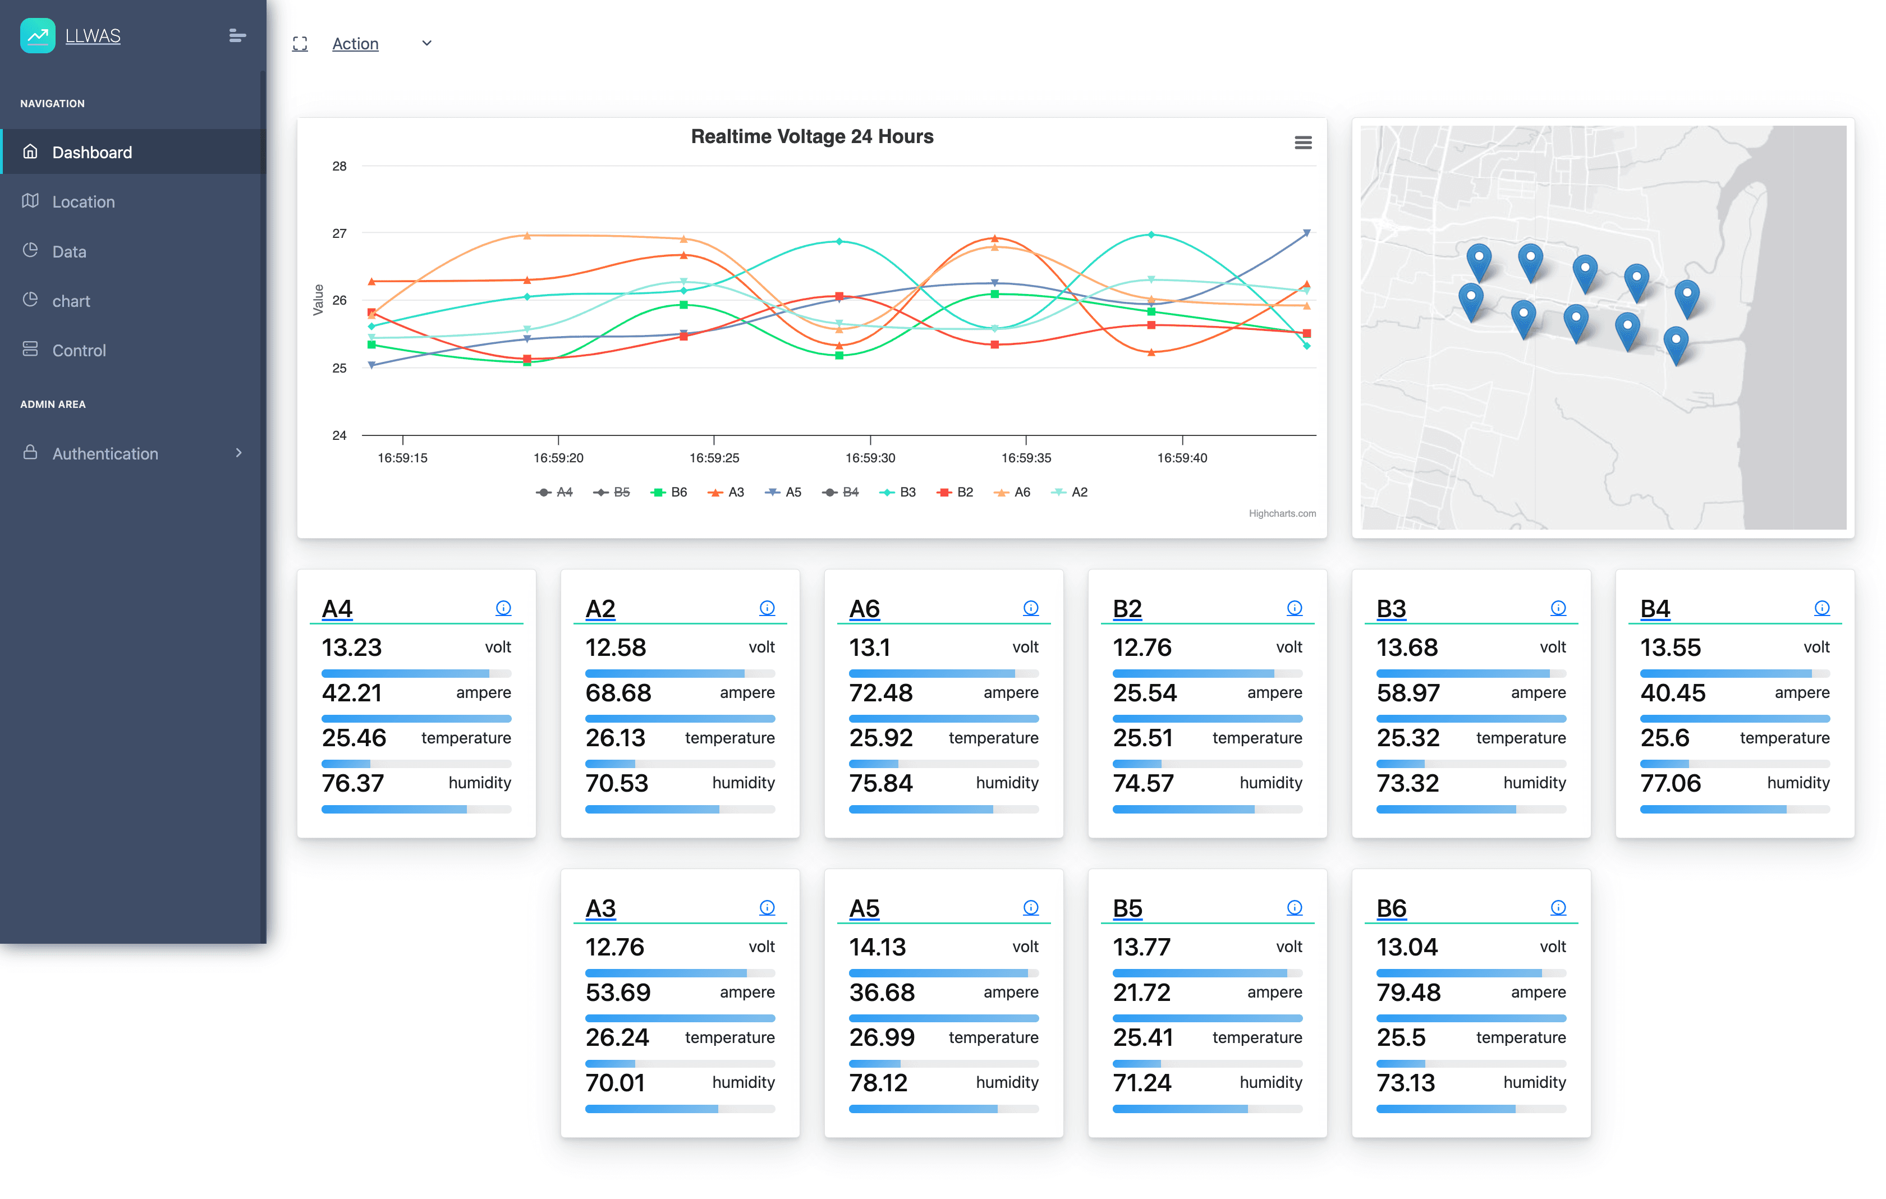Hide A6 series in chart legend

[x=1012, y=492]
